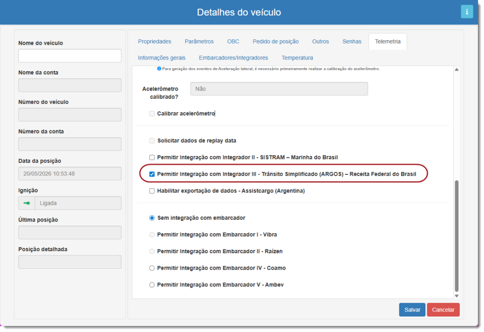This screenshot has height=332, width=484.
Task: Select Embarcador II - Raízen radio option
Action: pyautogui.click(x=152, y=251)
